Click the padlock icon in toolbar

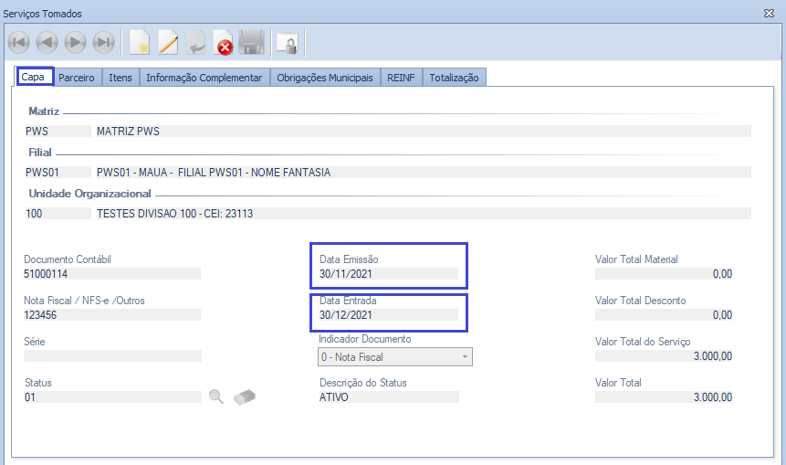click(288, 43)
